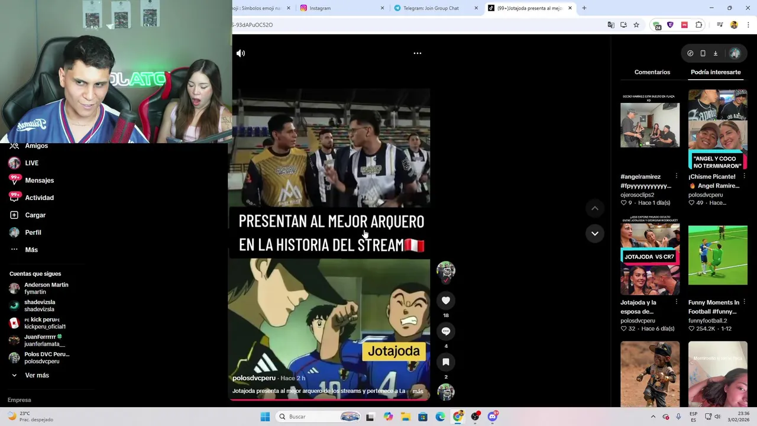The image size is (757, 426).
Task: Expand followed accounts with Ver más
Action: [x=37, y=375]
